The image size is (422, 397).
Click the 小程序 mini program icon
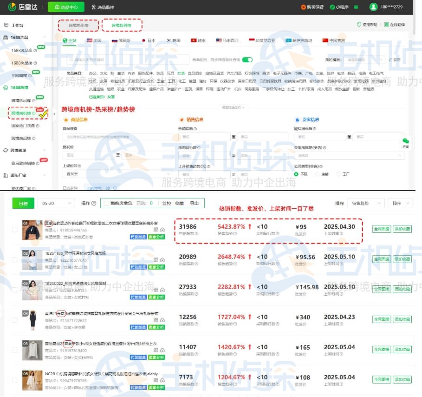coord(332,7)
